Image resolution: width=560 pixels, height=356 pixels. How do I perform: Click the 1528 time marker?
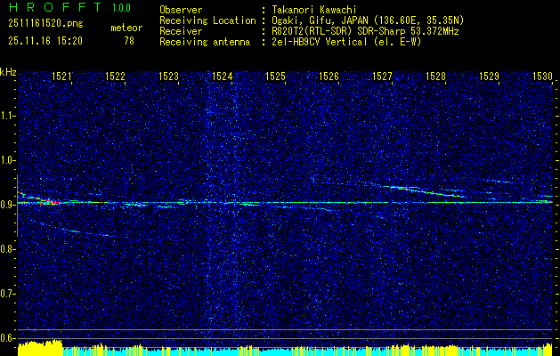pyautogui.click(x=435, y=76)
